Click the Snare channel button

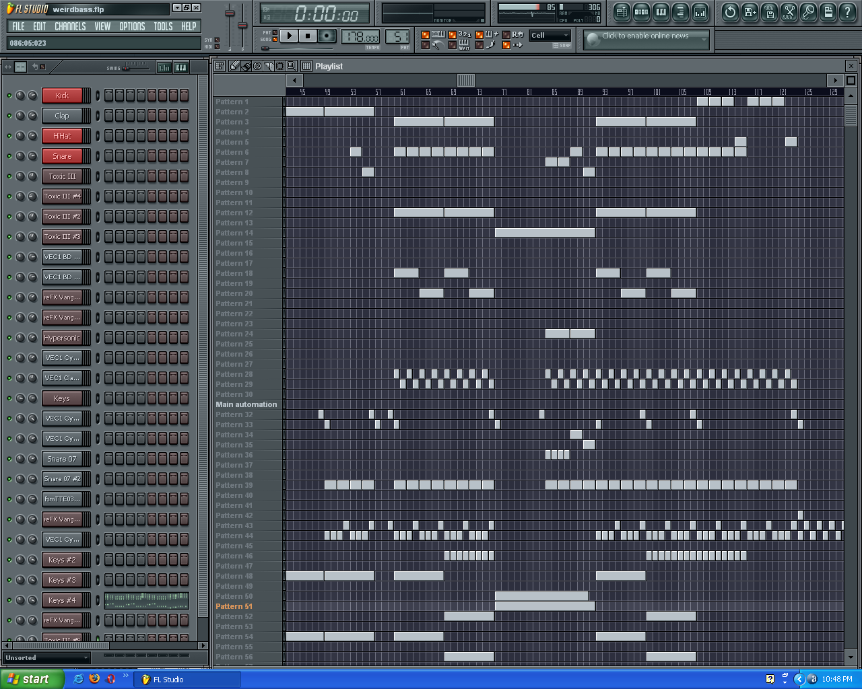coord(62,156)
